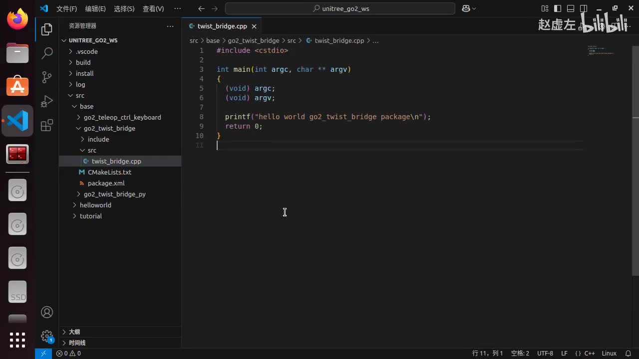
Task: Expand the 大纲 outline section
Action: (120, 332)
